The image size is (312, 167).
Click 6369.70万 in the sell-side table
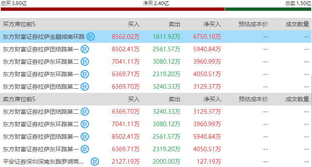tap(126, 112)
